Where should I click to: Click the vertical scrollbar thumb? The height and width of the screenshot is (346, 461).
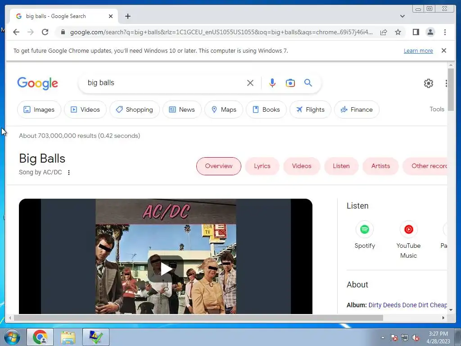pos(451,90)
